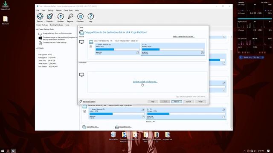Open the View menu
The height and width of the screenshot is (153, 273).
click(x=44, y=10)
